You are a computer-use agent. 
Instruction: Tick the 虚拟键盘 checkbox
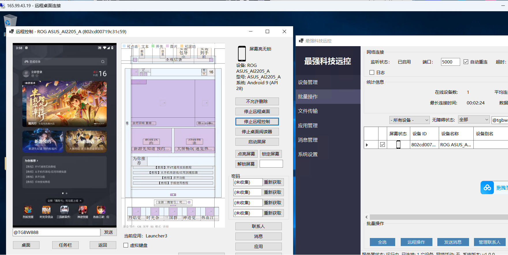[x=126, y=245]
